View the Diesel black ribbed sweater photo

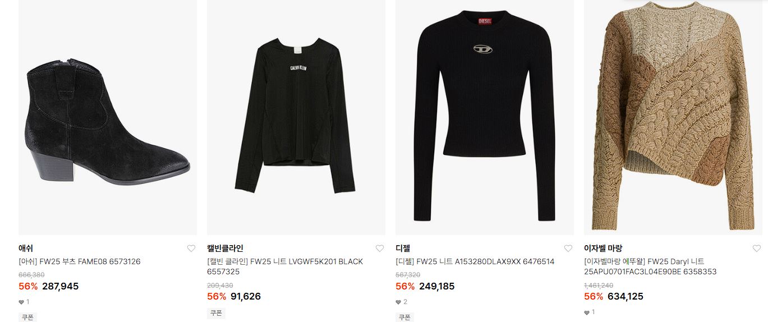click(x=485, y=117)
